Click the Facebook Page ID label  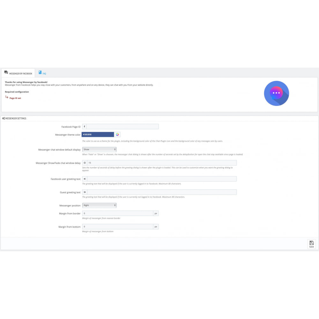coord(71,127)
